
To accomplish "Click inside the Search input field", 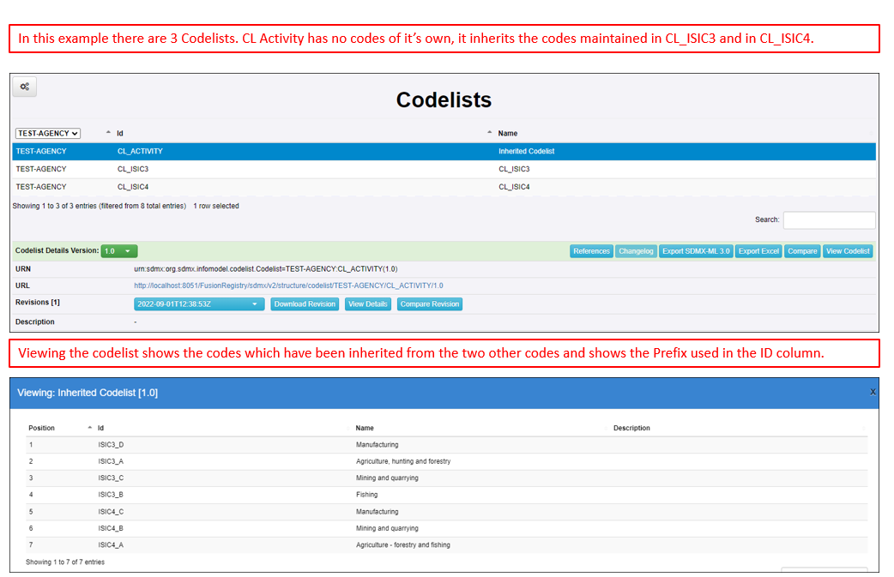I will pos(828,219).
